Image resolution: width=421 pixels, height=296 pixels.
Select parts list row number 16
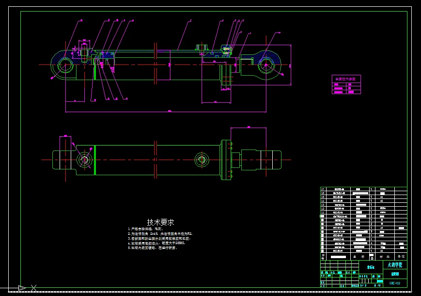coord(363,193)
